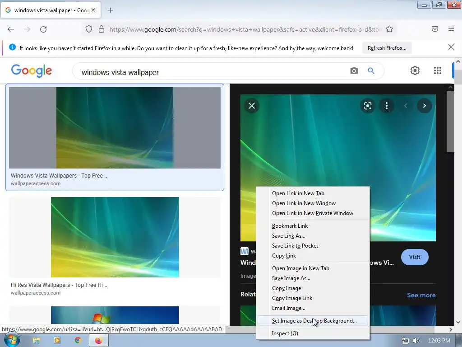The height and width of the screenshot is (347, 462).
Task: Click Windows Vista Wallpapers - Top Free title
Action: 60,176
